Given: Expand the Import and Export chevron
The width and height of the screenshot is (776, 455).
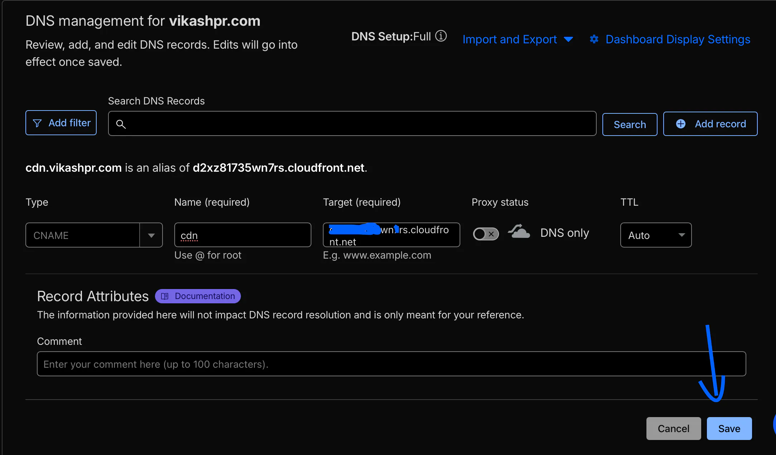Looking at the screenshot, I should pyautogui.click(x=569, y=39).
